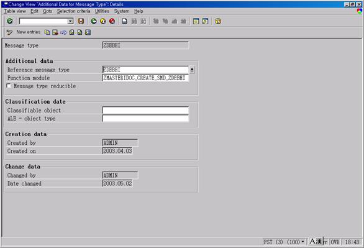Click the Generate Shortcut icon

point(205,21)
